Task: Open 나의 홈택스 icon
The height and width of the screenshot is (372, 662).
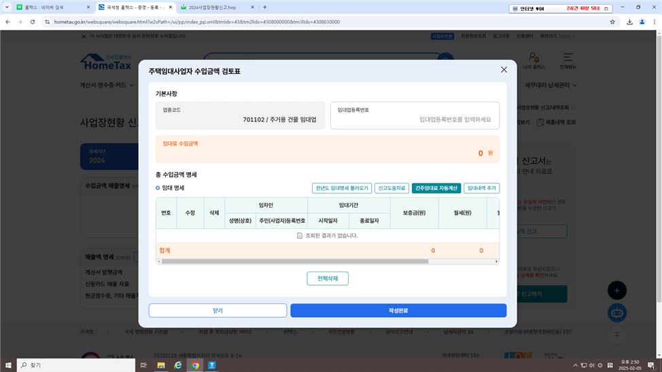Action: tap(534, 60)
